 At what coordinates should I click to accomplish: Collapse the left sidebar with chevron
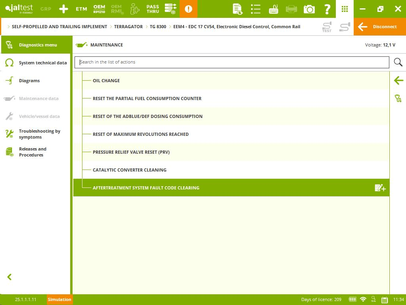coord(10,277)
